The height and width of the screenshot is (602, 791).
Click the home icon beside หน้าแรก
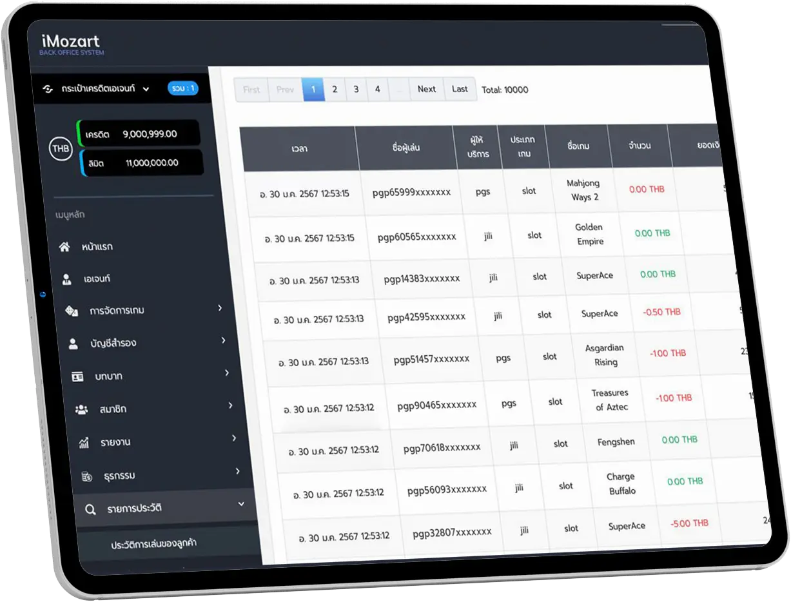pos(64,247)
